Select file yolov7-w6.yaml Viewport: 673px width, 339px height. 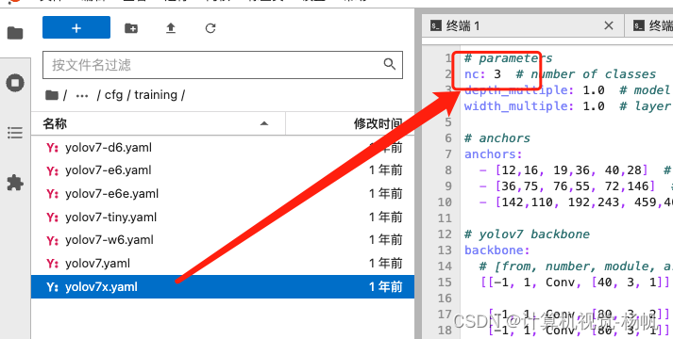point(223,240)
